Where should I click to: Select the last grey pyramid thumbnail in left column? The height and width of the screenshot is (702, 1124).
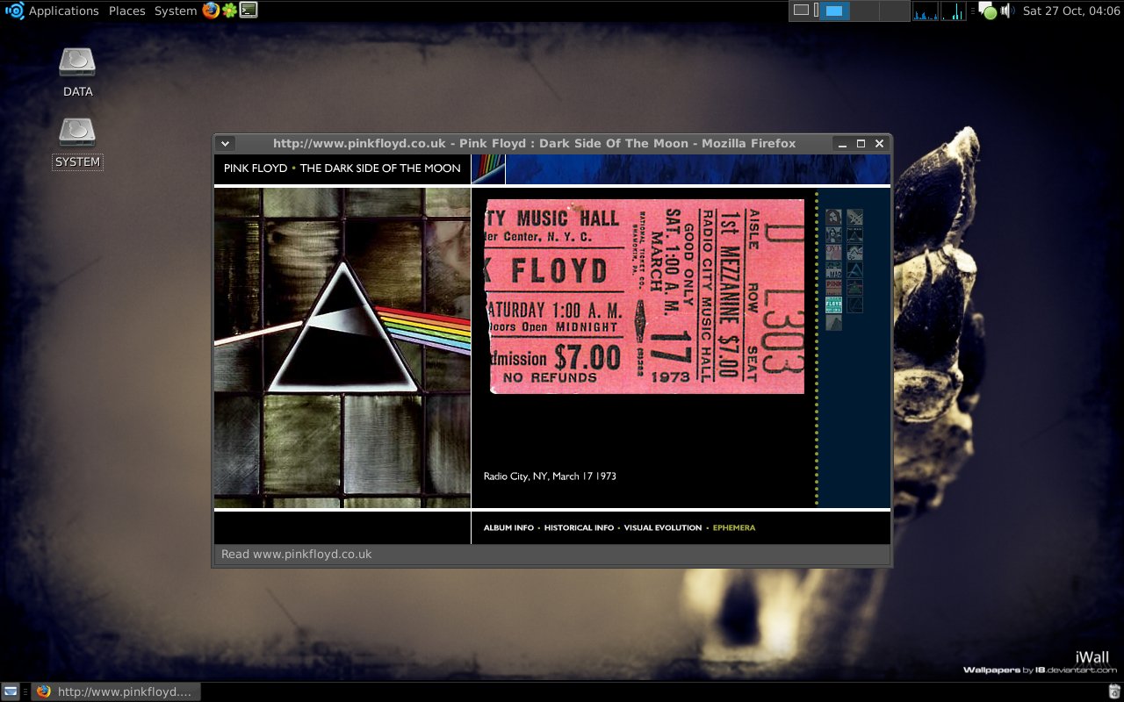click(x=833, y=322)
